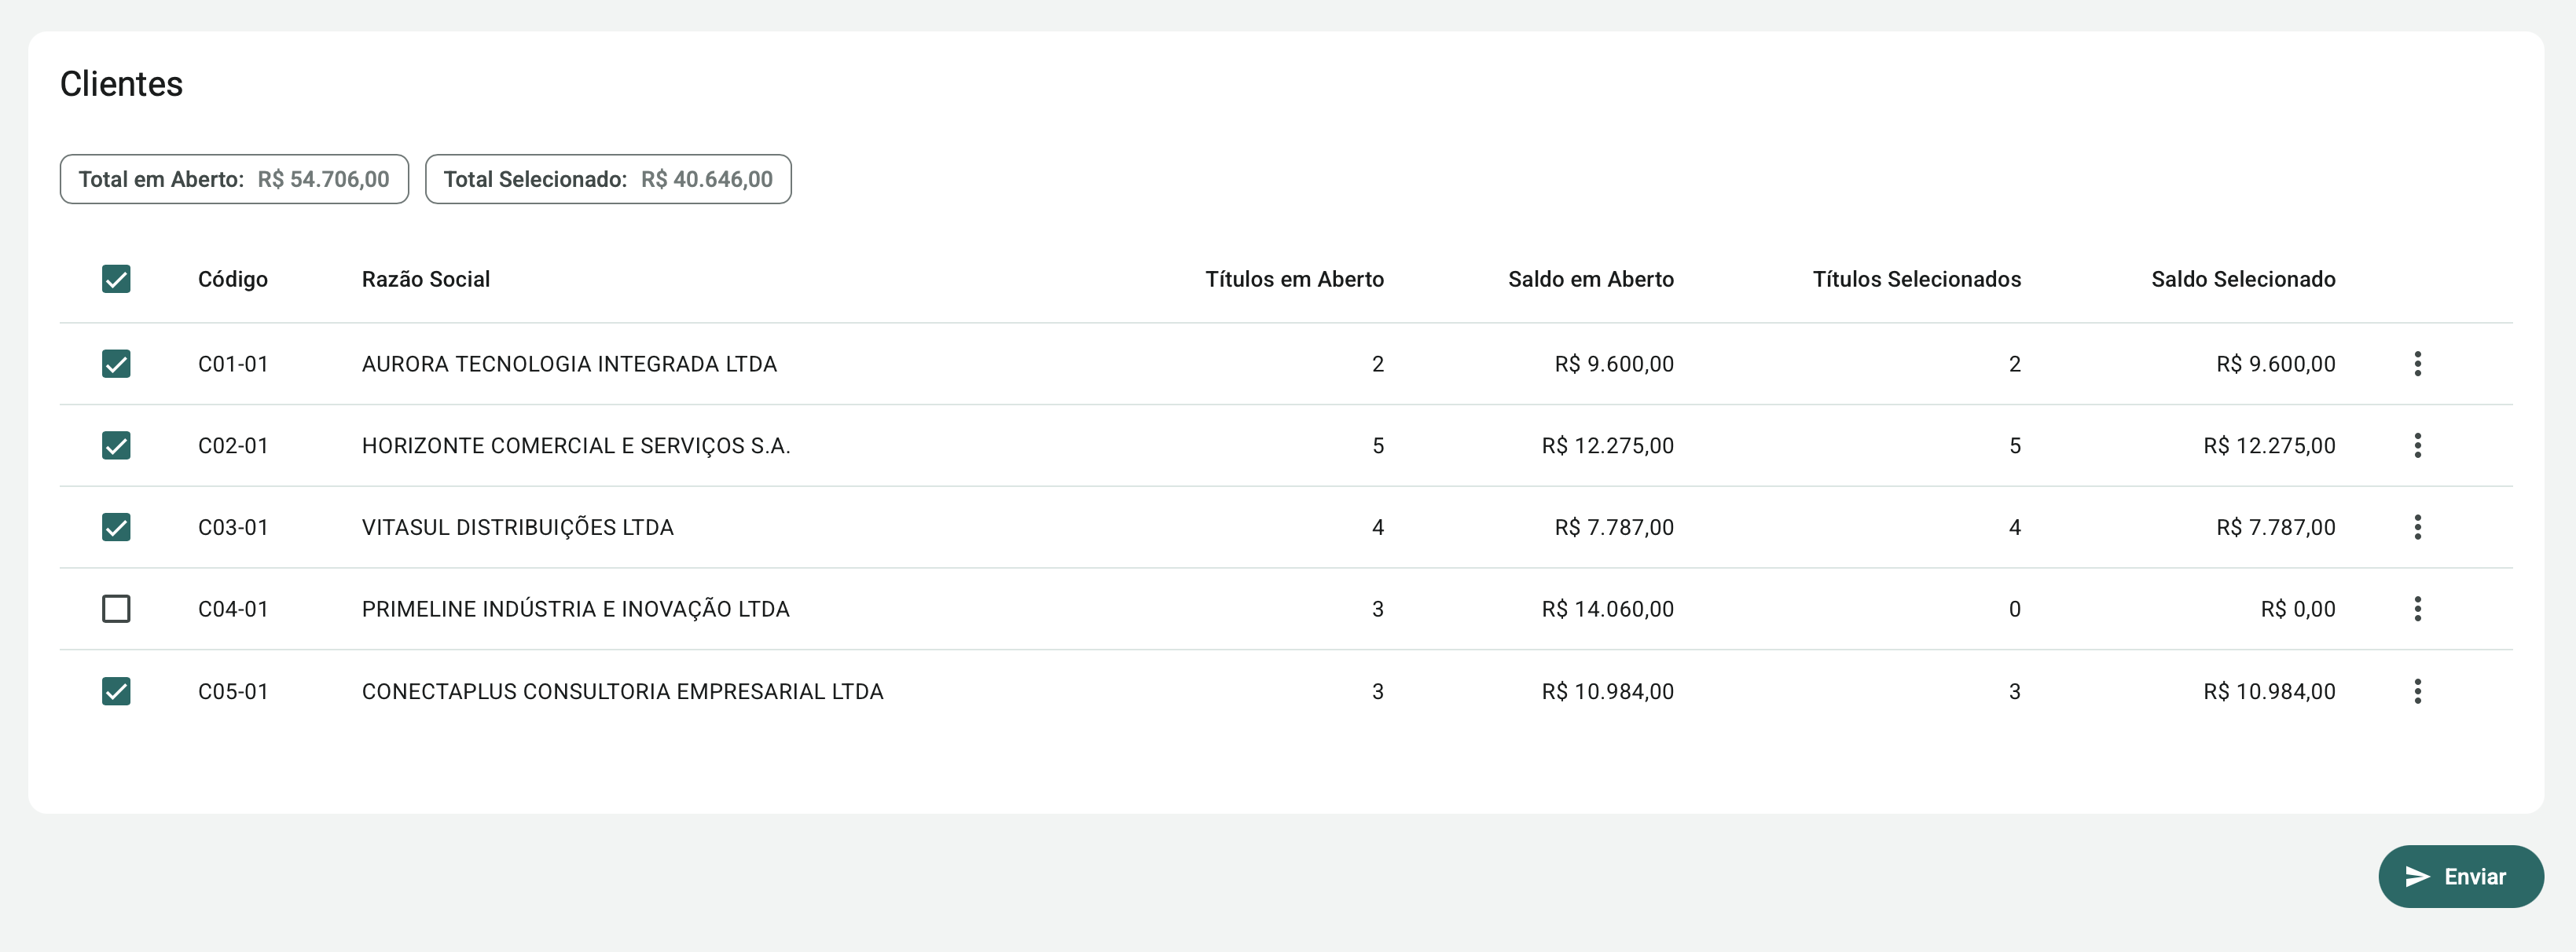Open more actions for Primeline Indústria row

tap(2417, 609)
